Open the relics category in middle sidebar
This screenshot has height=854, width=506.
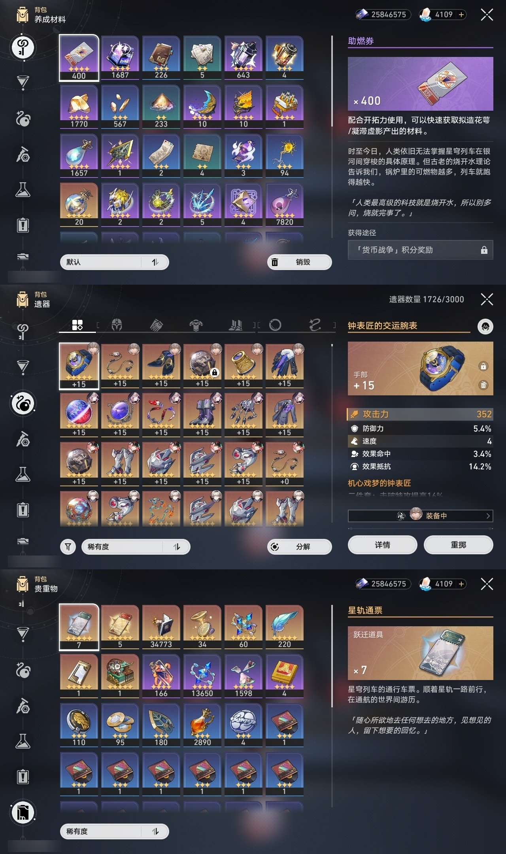23,404
